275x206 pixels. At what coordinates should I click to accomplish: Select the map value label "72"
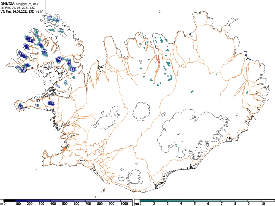23,69
